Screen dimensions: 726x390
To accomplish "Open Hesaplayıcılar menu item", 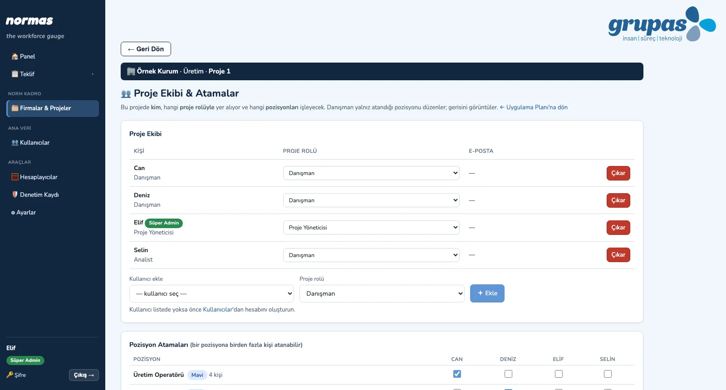I will [x=53, y=177].
